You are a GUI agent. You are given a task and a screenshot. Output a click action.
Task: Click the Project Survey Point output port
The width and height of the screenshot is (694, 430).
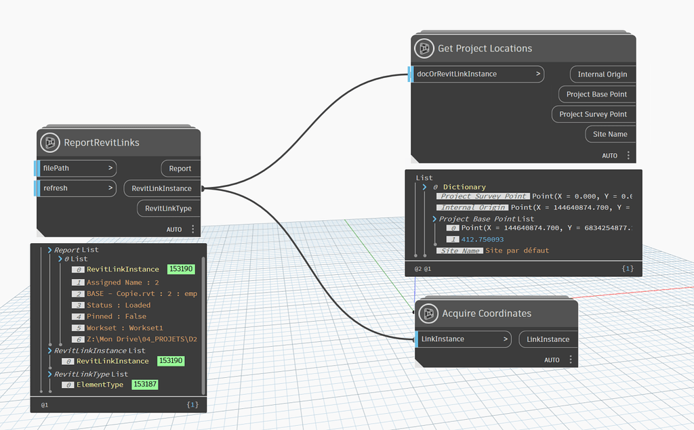click(x=593, y=114)
